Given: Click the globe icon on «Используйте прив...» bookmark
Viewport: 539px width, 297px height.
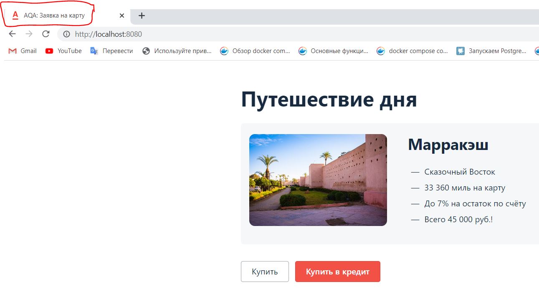Looking at the screenshot, I should click(147, 51).
